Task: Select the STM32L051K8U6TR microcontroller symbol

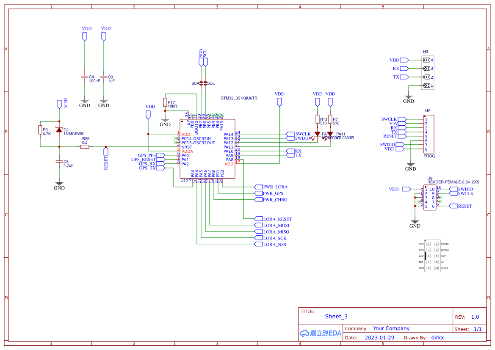Action: click(207, 148)
